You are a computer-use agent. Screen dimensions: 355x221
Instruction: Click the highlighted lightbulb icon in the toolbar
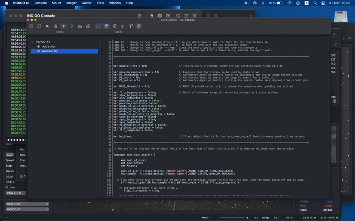[63, 26]
